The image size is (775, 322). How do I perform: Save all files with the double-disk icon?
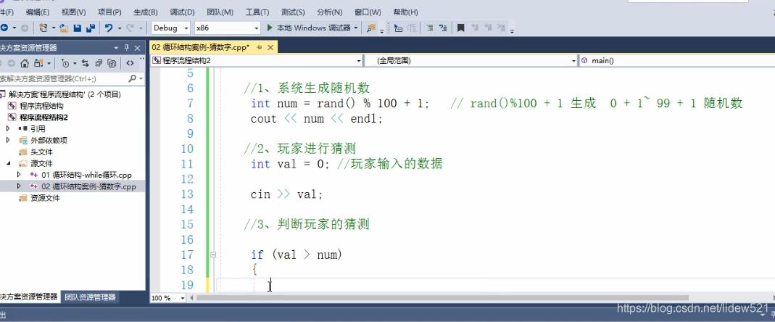[91, 28]
